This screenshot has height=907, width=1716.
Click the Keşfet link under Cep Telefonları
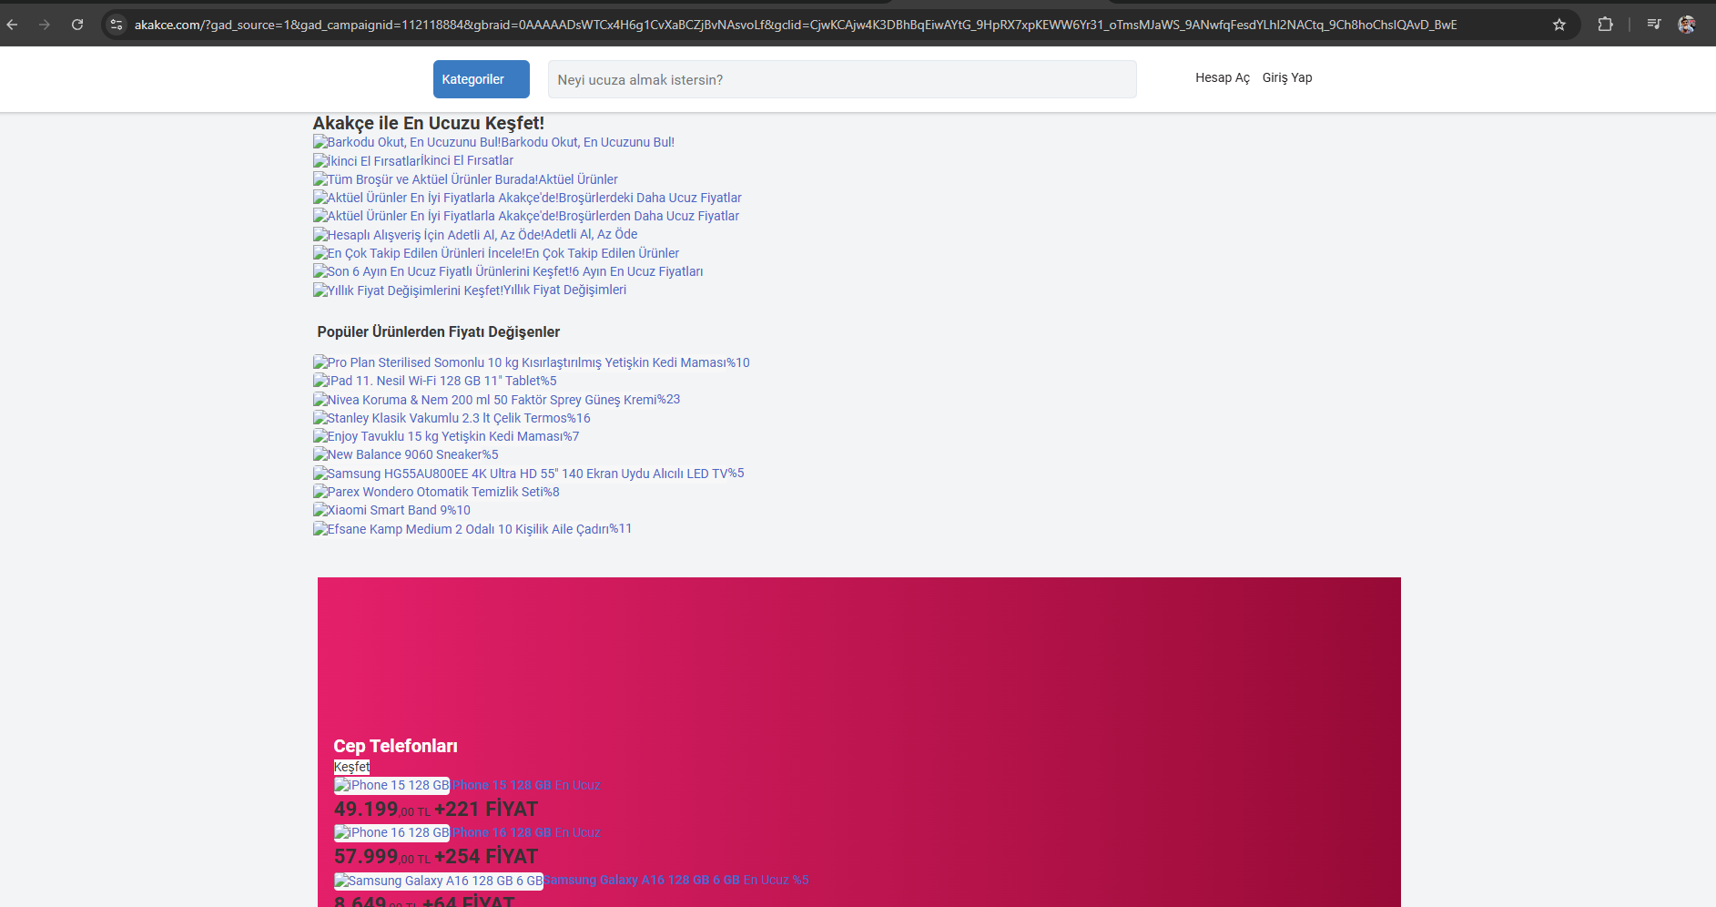pyautogui.click(x=351, y=767)
